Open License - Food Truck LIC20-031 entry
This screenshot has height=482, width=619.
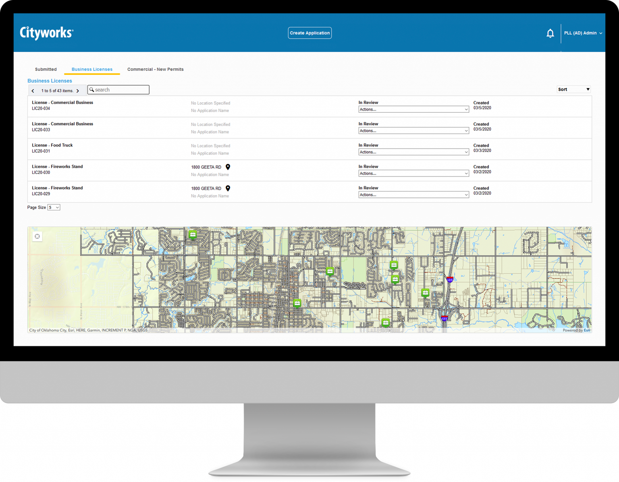click(x=52, y=145)
